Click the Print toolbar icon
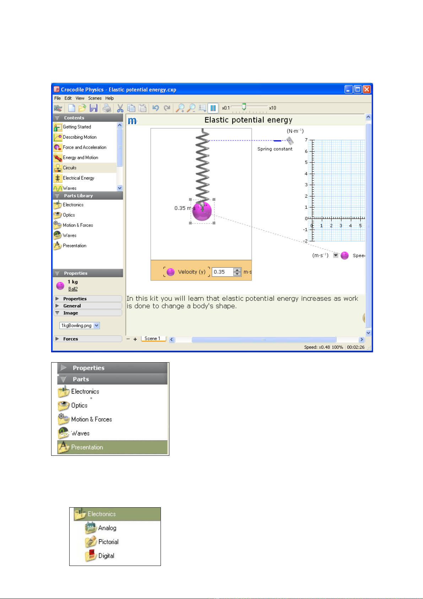The width and height of the screenshot is (423, 599). pos(107,108)
